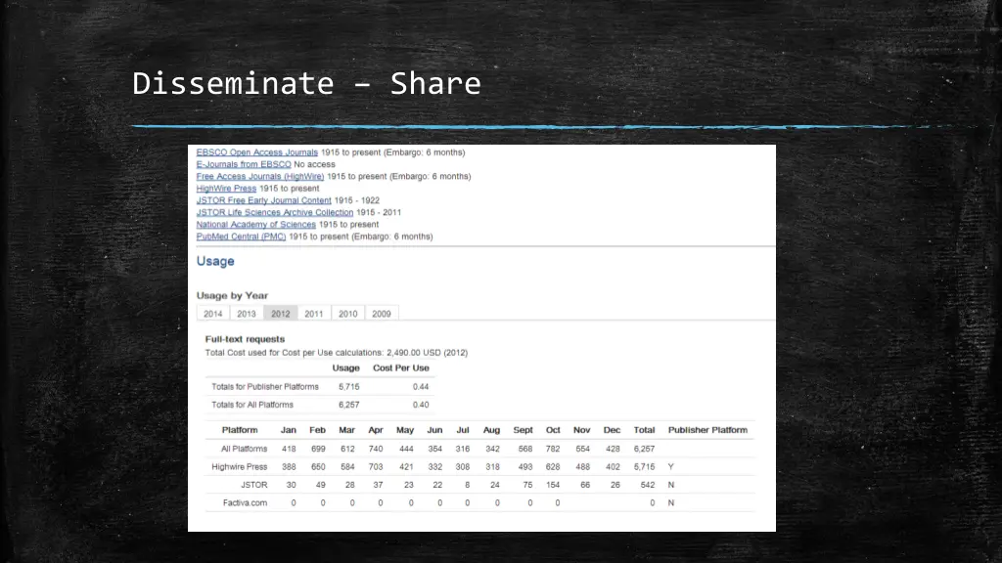
Task: Click the Factiva.com row label
Action: click(x=245, y=503)
